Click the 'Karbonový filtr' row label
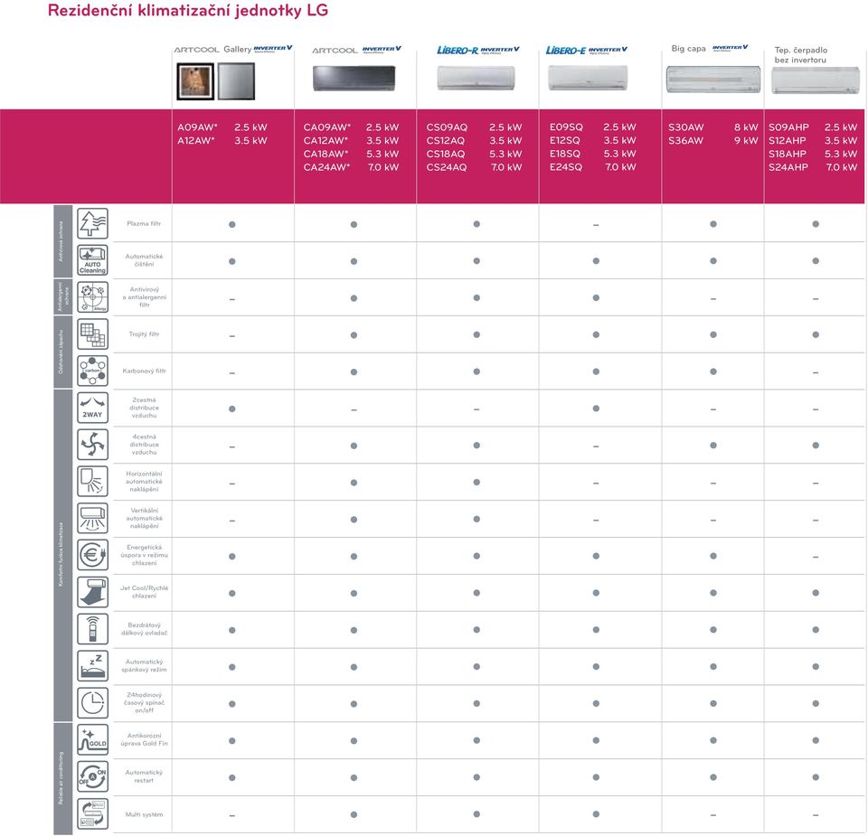This screenshot has height=836, width=868. click(144, 371)
